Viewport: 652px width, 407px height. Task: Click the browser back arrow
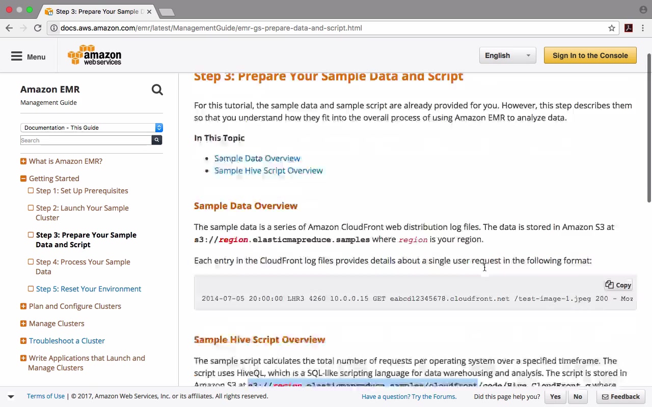click(9, 28)
